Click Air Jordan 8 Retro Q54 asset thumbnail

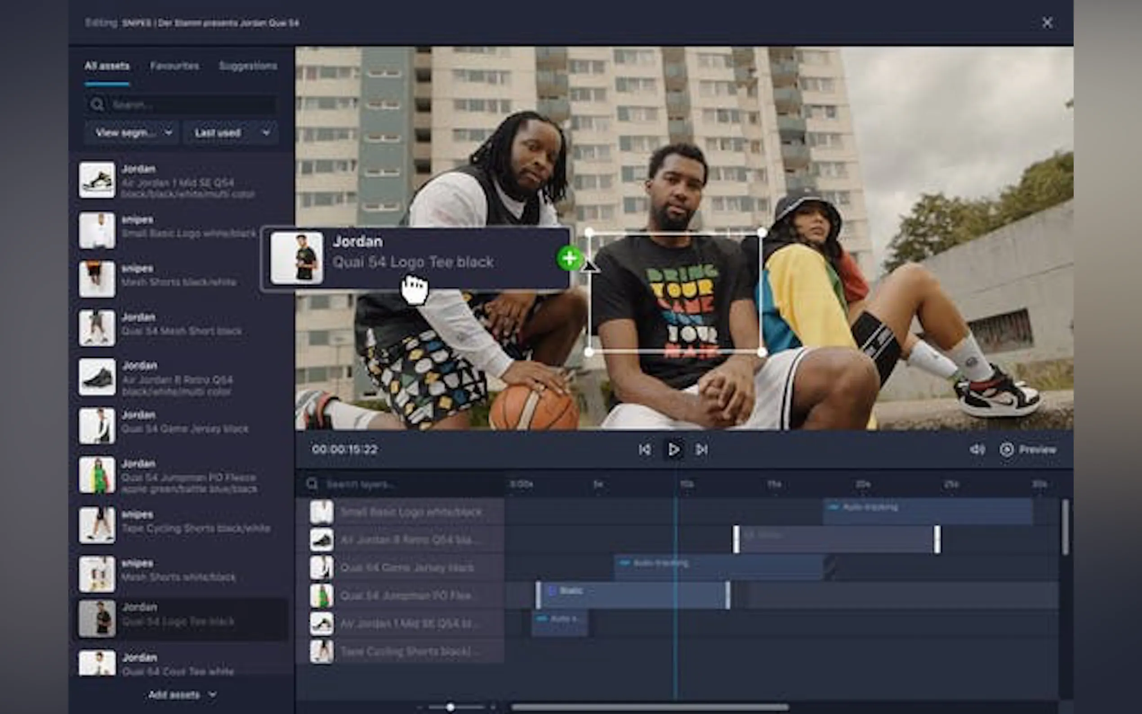97,377
